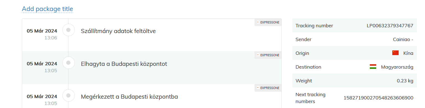
Task: Click the EXPRESSONE badge on Megérkezett a Budapesti központba
Action: pos(268,88)
